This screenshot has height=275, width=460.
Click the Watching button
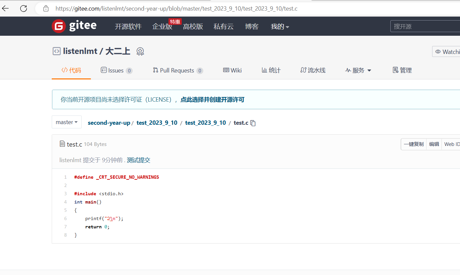point(446,52)
